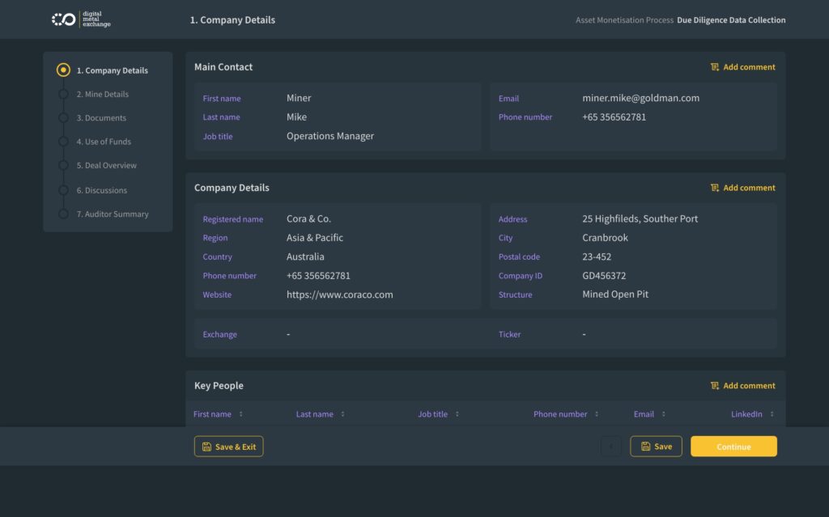
Task: Sort Key People by Job title
Action: point(457,414)
